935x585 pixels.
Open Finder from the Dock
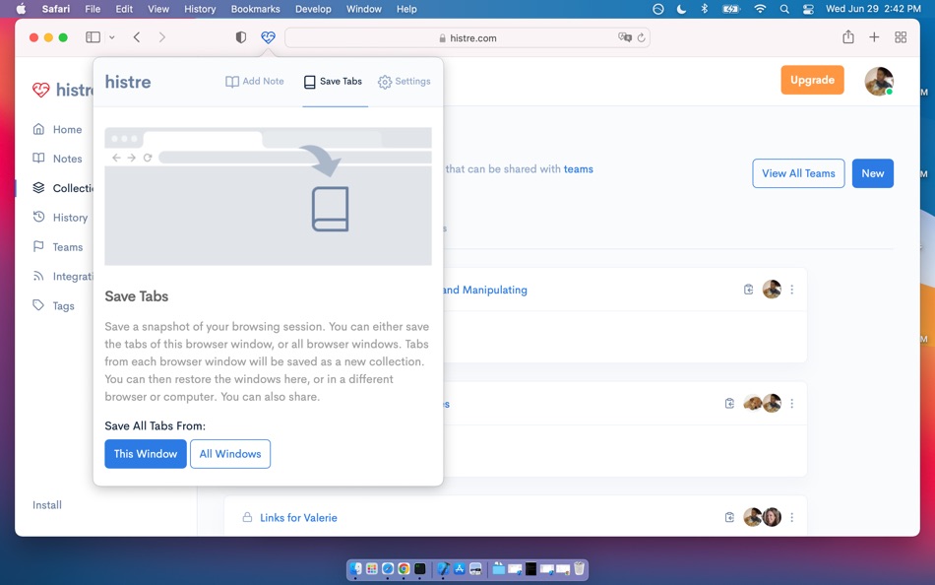[356, 569]
